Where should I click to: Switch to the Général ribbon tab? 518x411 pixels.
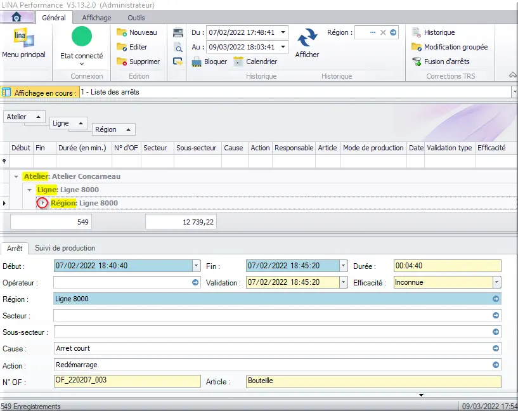pyautogui.click(x=54, y=18)
